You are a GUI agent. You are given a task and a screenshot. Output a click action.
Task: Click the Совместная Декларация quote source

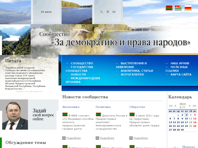[x=29, y=92]
